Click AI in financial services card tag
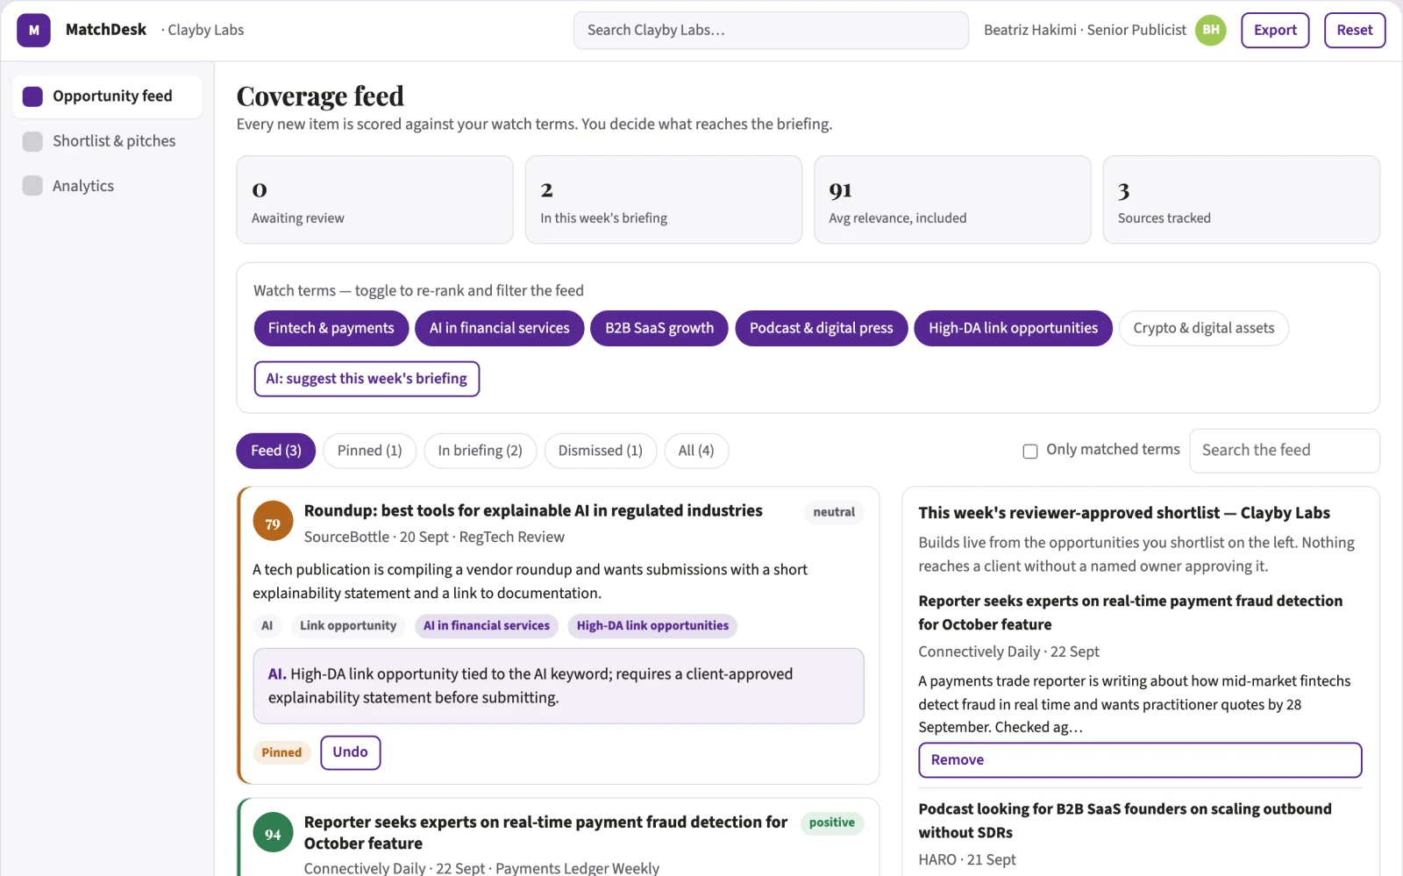Image resolution: width=1403 pixels, height=876 pixels. tap(487, 625)
